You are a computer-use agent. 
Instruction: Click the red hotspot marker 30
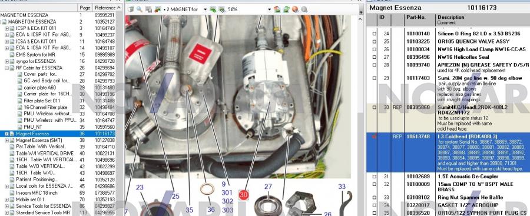pyautogui.click(x=244, y=195)
